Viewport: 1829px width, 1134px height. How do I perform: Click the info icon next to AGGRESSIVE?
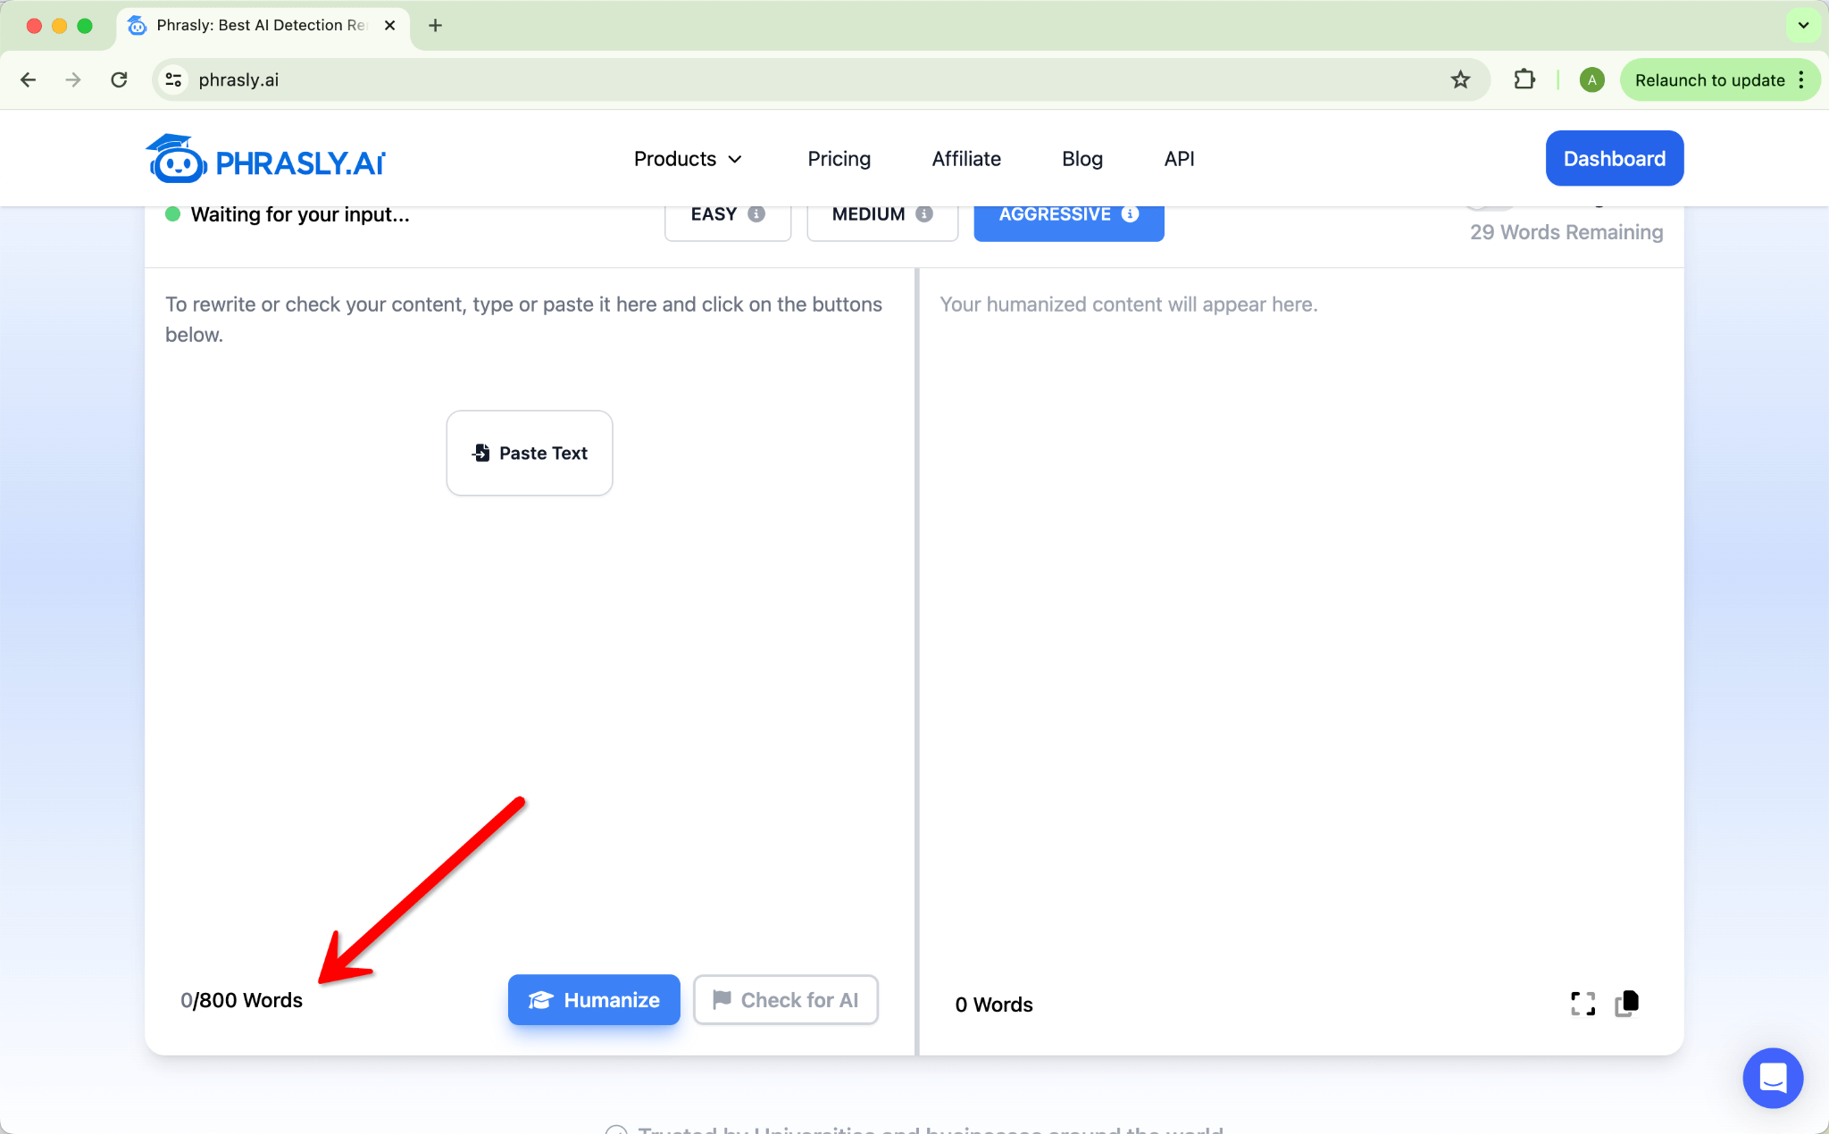[1130, 214]
